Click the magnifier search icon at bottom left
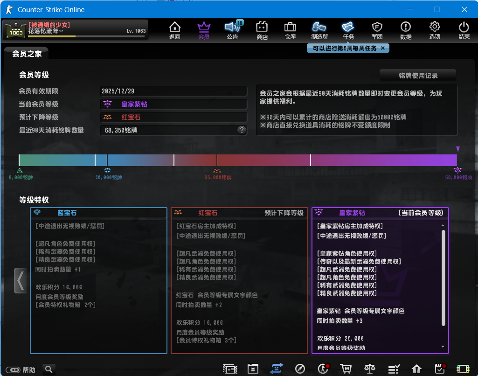Screen dimensions: 478x376 click(49, 369)
